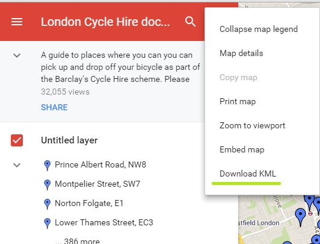The width and height of the screenshot is (320, 244).
Task: Open the hamburger menu icon
Action: coord(17,22)
